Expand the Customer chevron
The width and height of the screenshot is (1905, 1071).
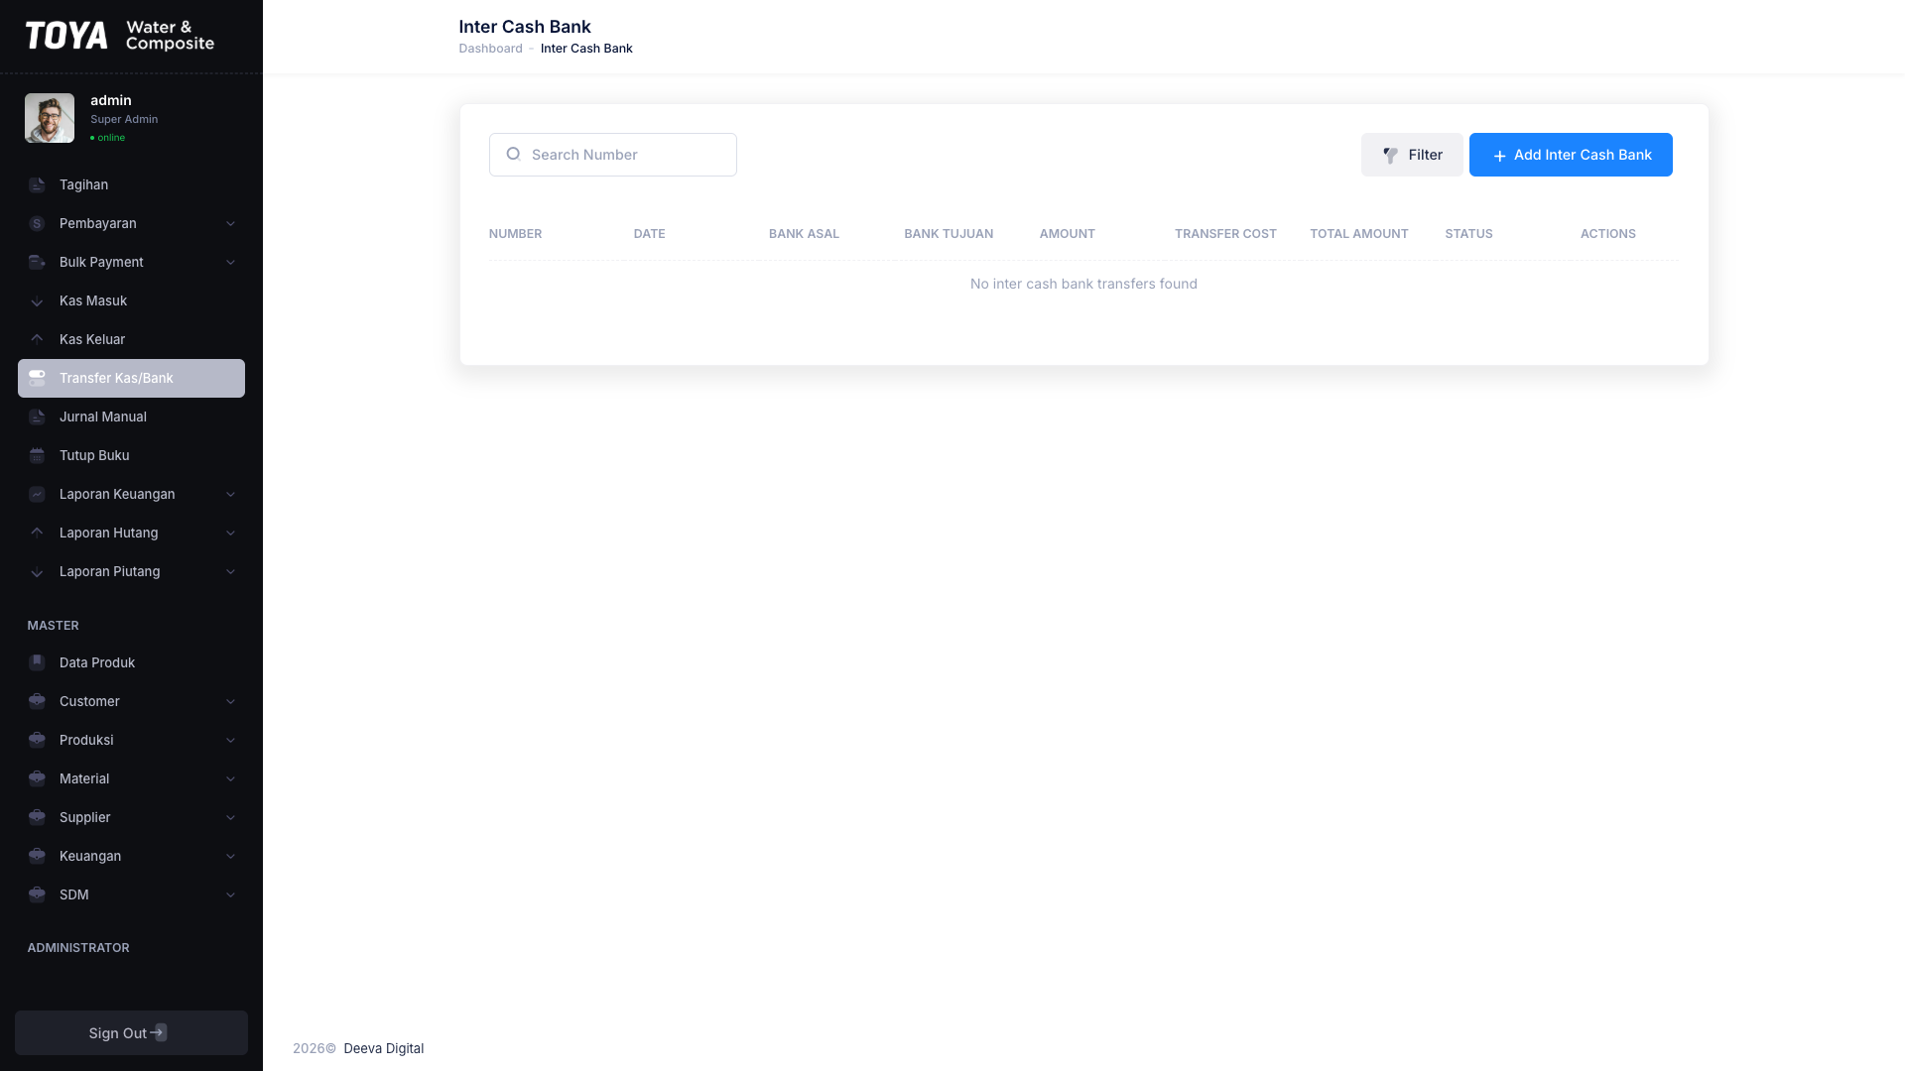point(230,702)
